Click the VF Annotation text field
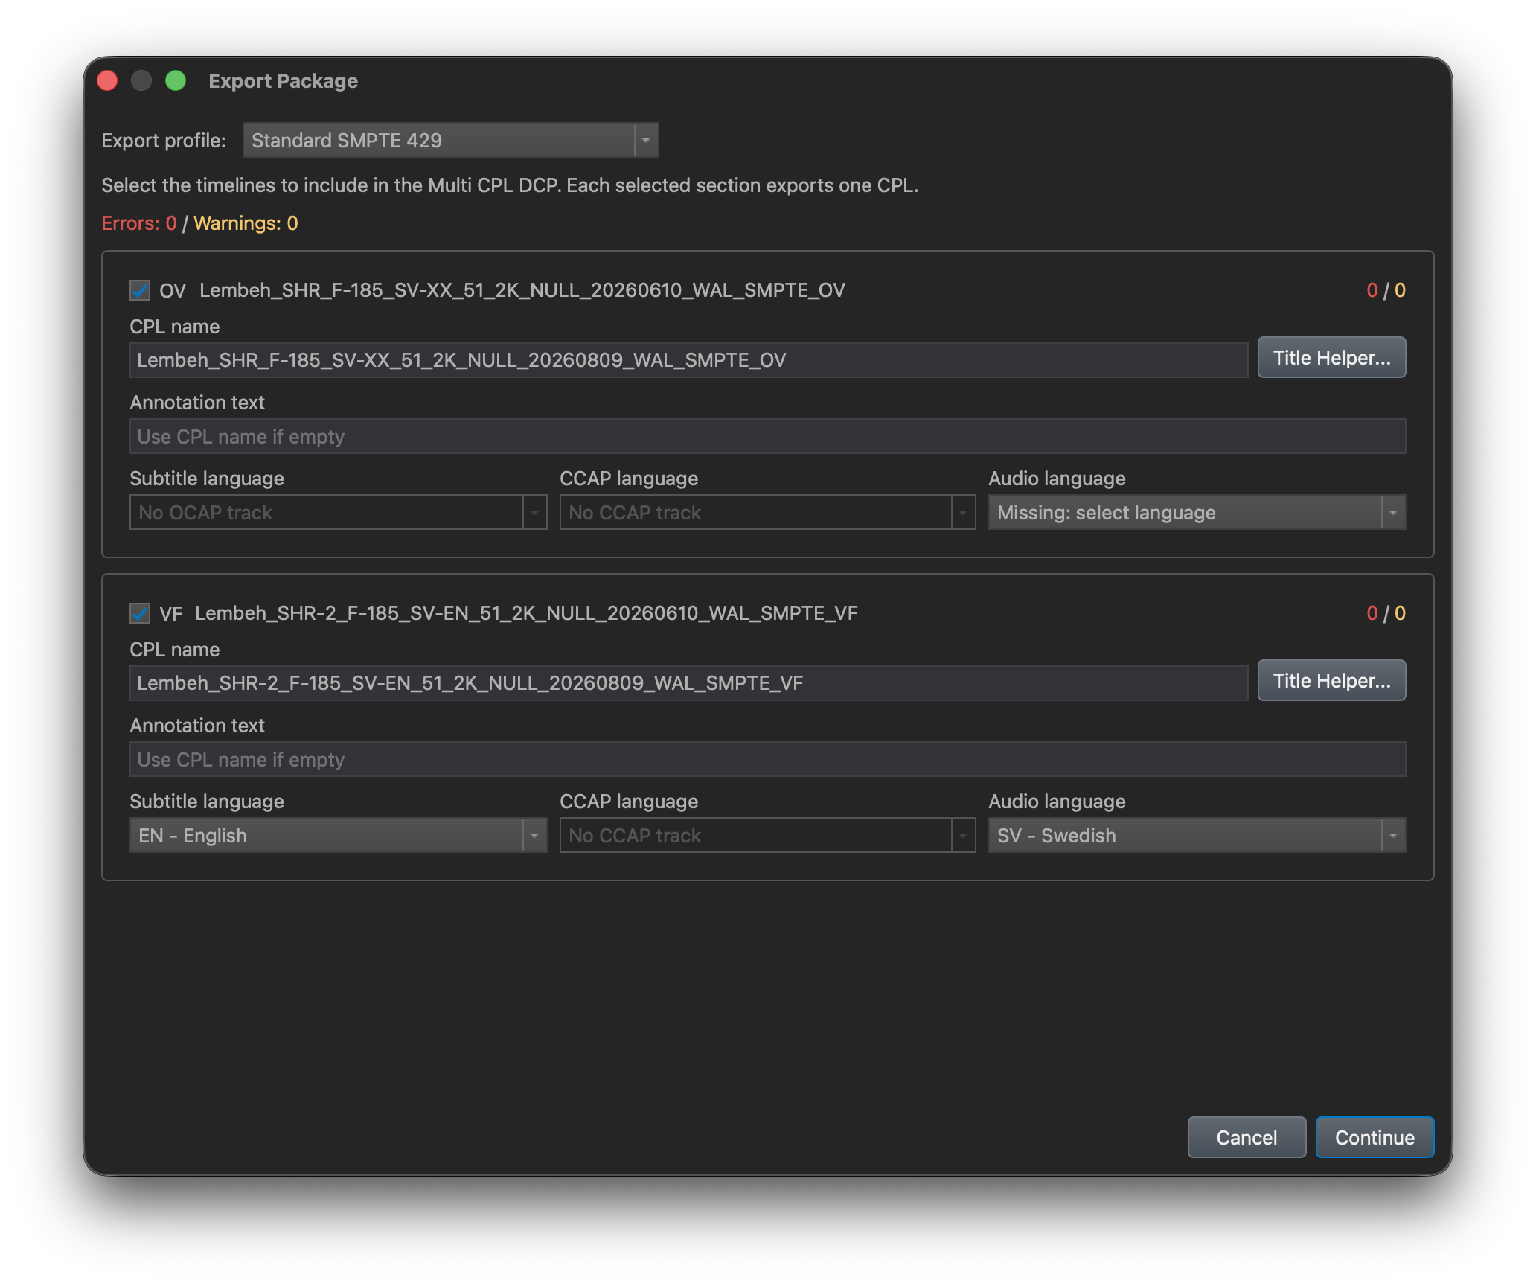Image resolution: width=1536 pixels, height=1286 pixels. pos(767,759)
